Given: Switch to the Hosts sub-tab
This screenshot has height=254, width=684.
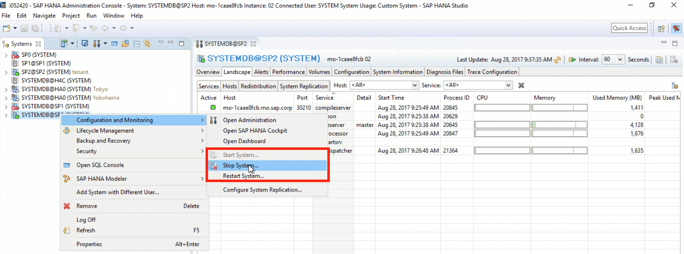Looking at the screenshot, I should coord(230,86).
